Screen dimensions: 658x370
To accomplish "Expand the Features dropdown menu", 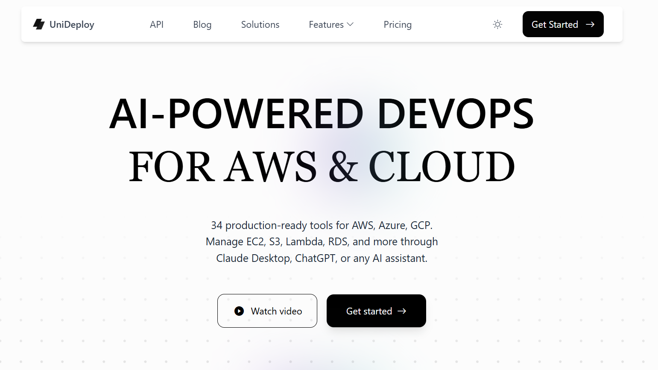I will click(331, 24).
